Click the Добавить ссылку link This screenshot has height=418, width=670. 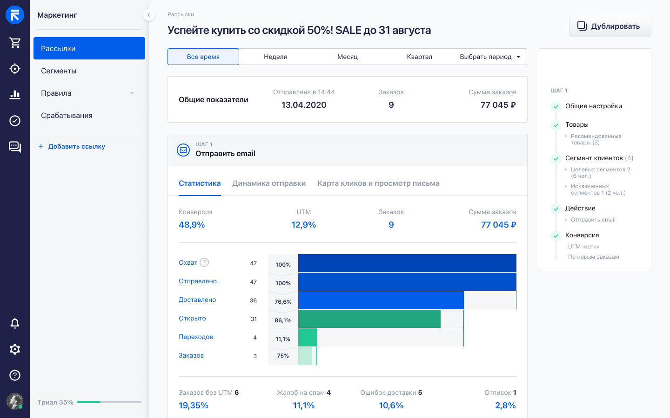72,146
